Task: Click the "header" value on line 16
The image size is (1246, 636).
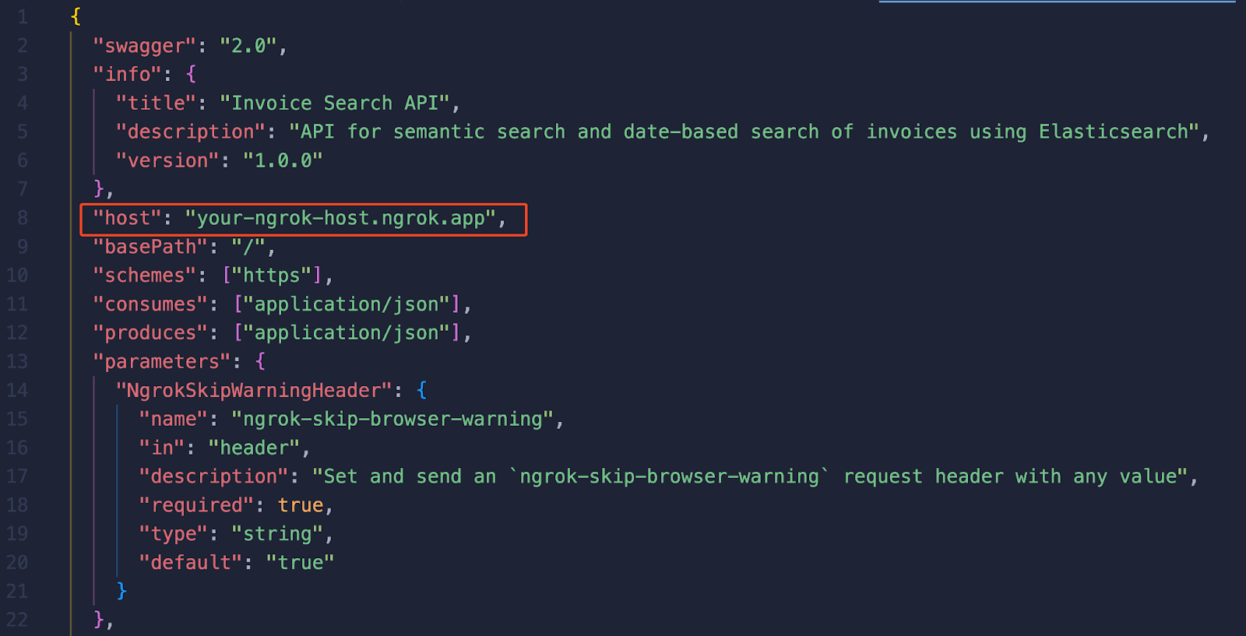Action: click(x=254, y=448)
